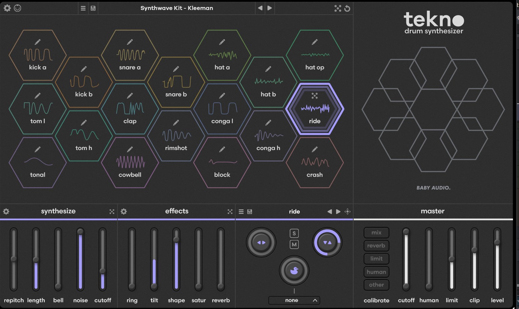Toggle the reverb calibrate button
519x309 pixels.
pos(376,246)
